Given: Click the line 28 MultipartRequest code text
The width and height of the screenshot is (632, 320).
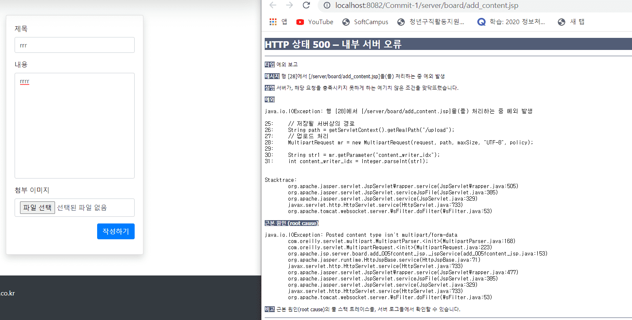Looking at the screenshot, I should click(x=411, y=142).
